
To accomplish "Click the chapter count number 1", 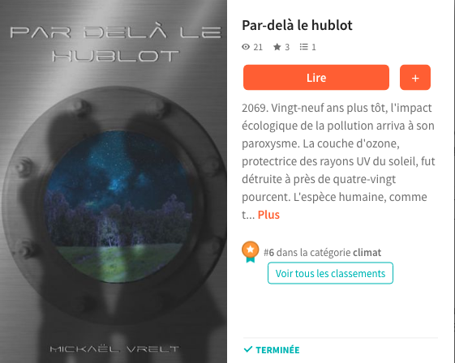I will point(314,47).
